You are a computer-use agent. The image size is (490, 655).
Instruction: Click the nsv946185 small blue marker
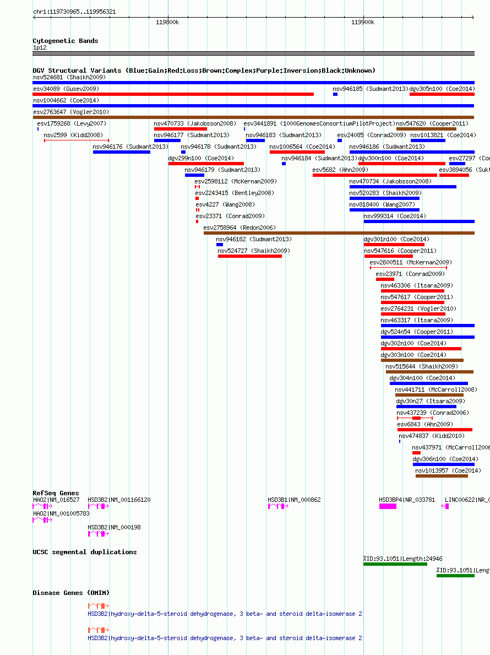335,94
